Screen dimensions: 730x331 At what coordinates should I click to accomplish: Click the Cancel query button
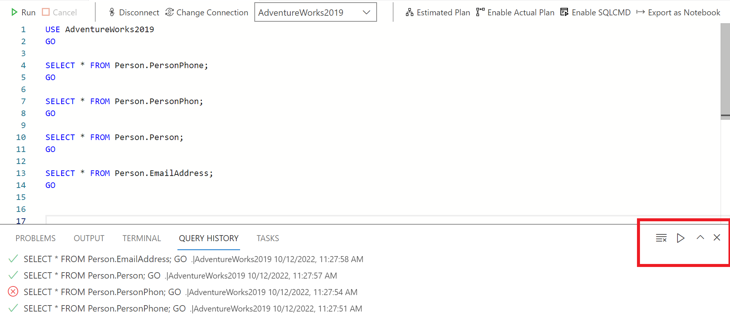coord(59,12)
